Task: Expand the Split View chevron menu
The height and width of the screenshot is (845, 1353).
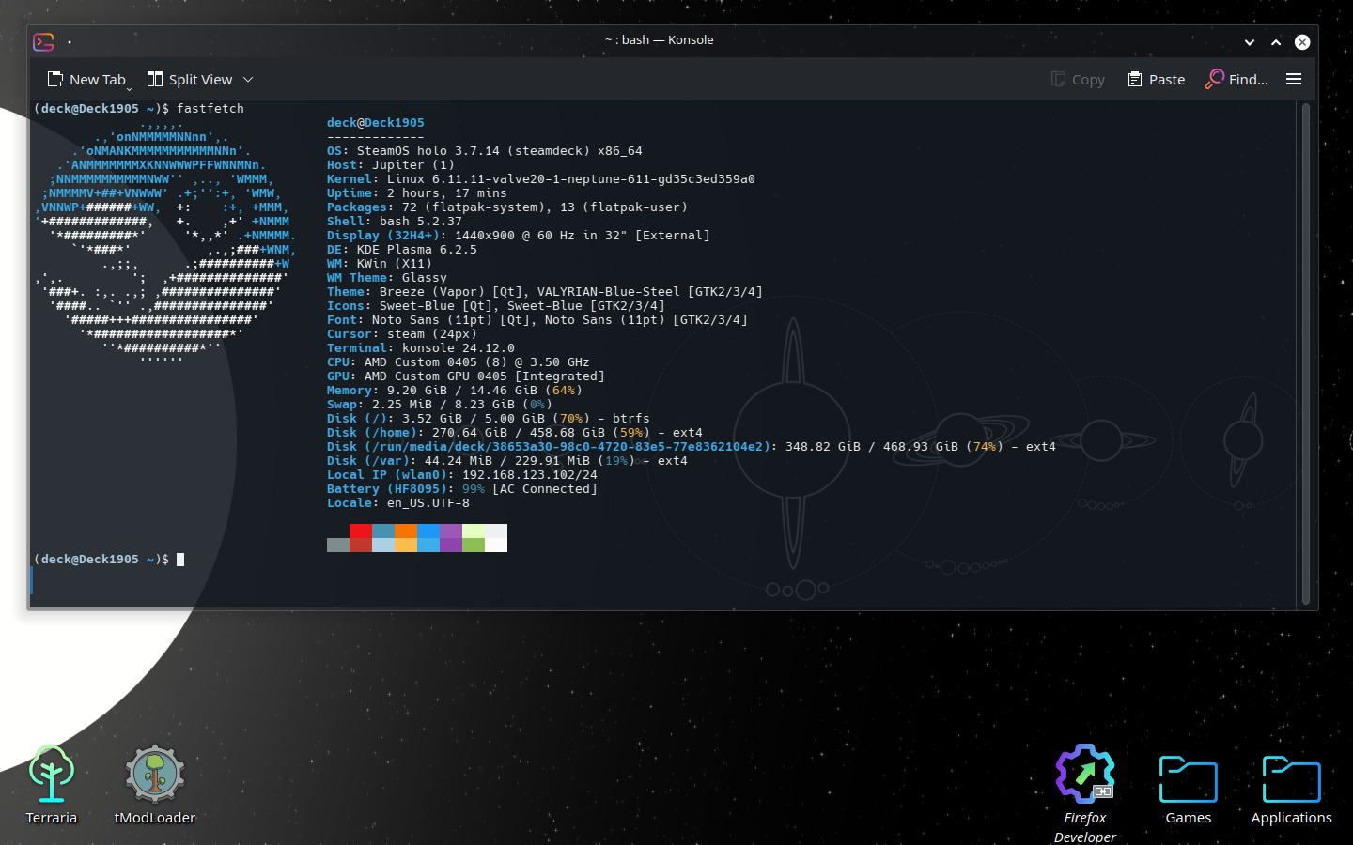Action: (x=248, y=80)
